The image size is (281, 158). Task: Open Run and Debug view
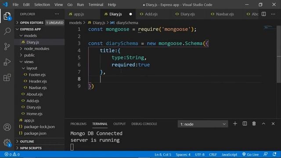[7, 62]
